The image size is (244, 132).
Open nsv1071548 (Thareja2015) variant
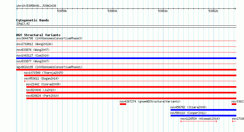point(44,73)
